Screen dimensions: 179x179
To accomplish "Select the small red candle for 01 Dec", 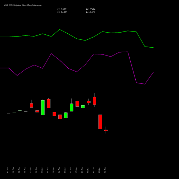I will tap(89, 102).
